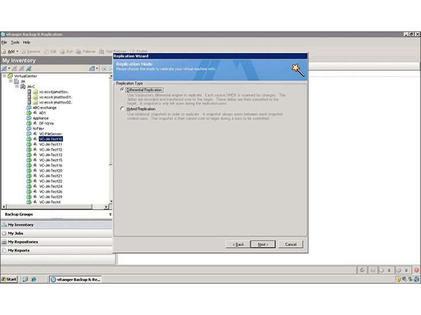Click the inventory view icon left of expand-all
The height and width of the screenshot is (315, 421).
[92, 69]
